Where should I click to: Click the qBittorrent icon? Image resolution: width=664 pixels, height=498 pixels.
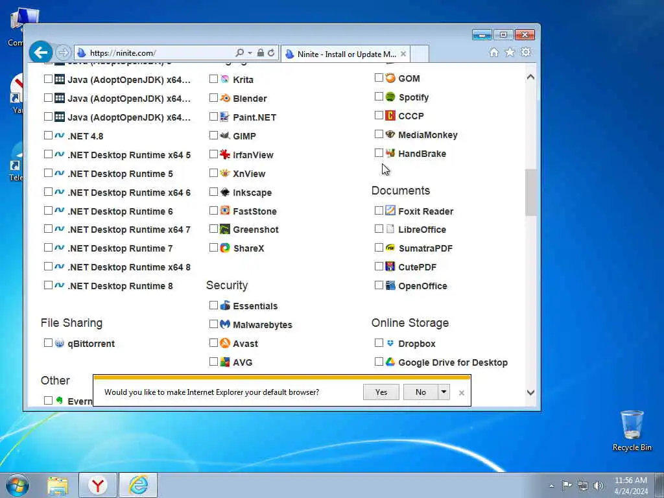60,343
